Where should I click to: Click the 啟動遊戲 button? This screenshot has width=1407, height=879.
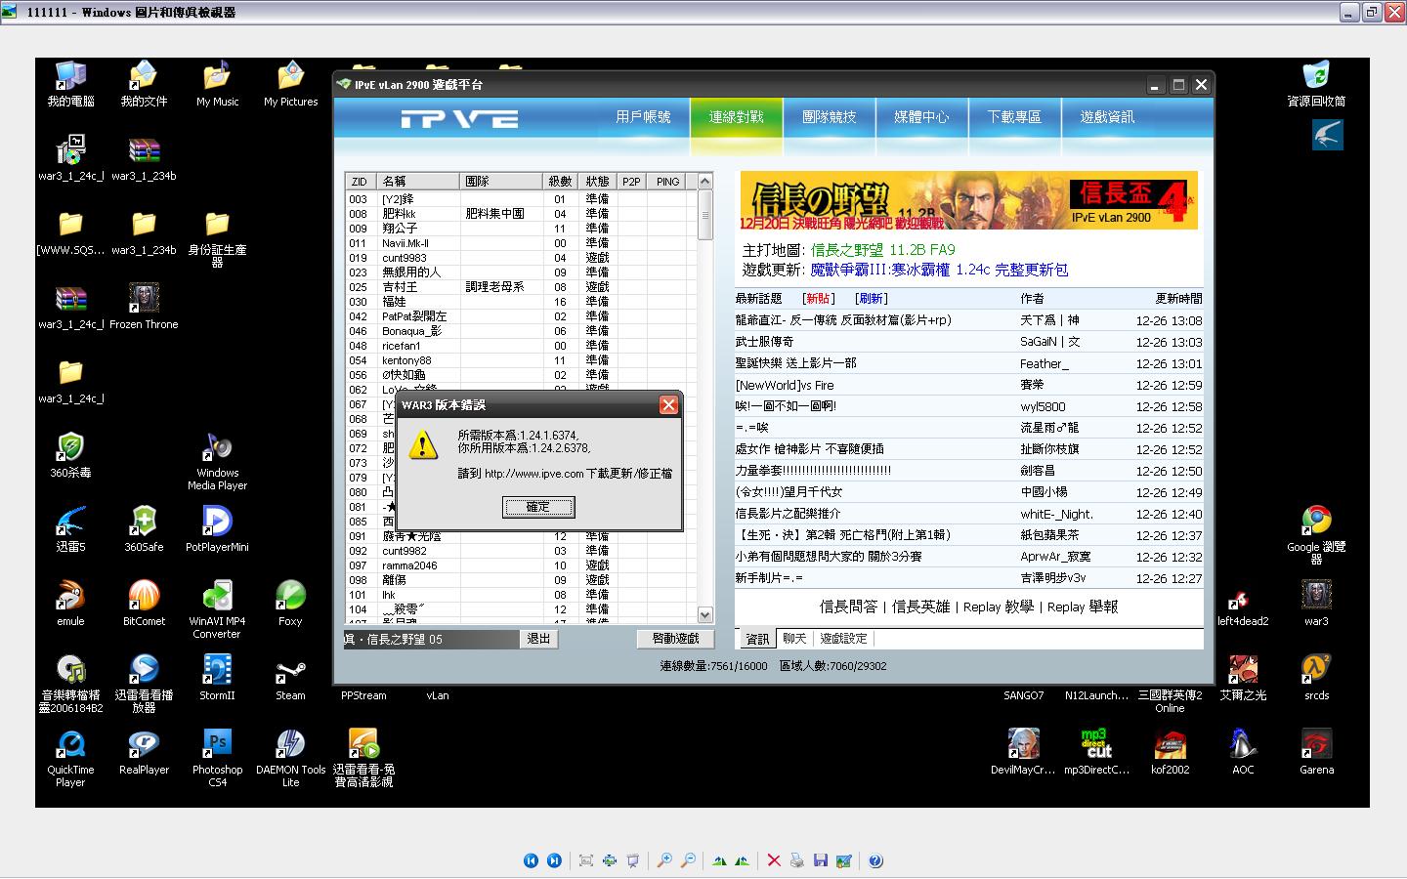point(675,639)
